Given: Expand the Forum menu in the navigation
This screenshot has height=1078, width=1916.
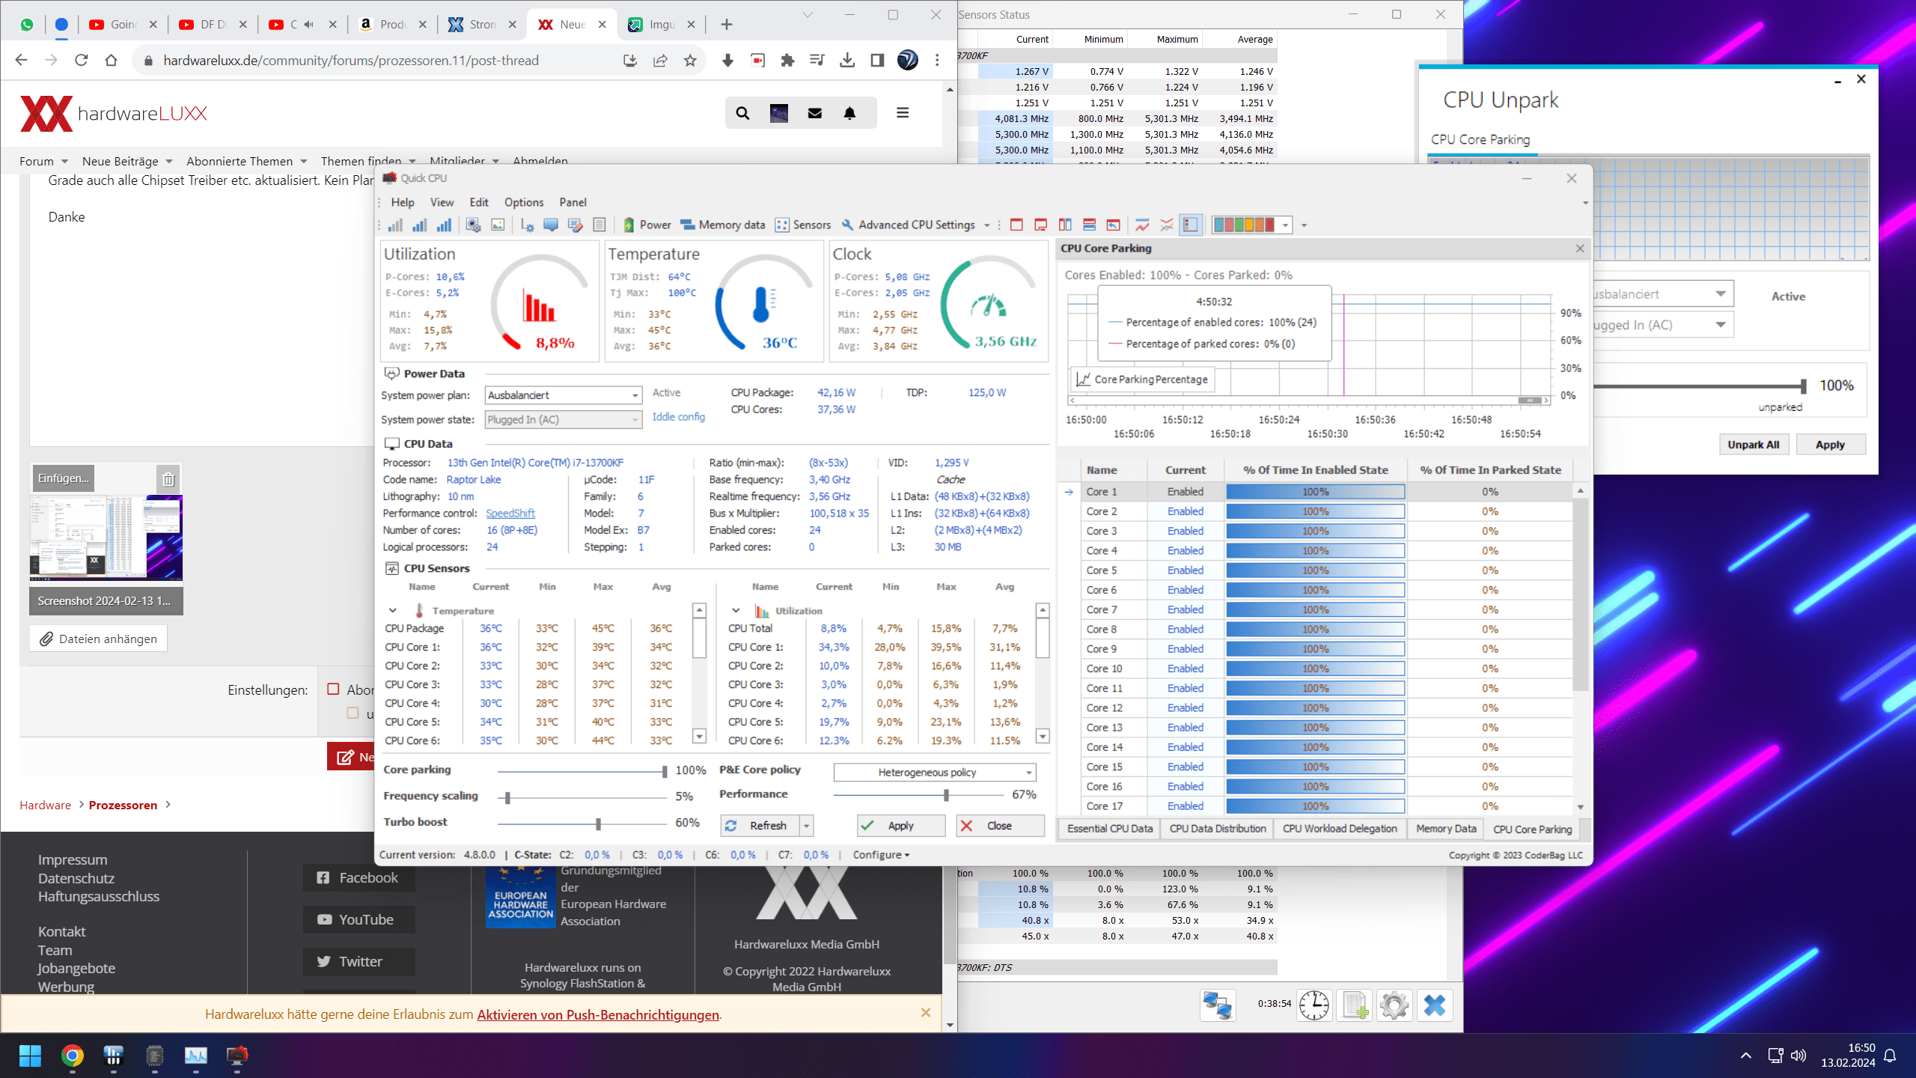Looking at the screenshot, I should 43,161.
